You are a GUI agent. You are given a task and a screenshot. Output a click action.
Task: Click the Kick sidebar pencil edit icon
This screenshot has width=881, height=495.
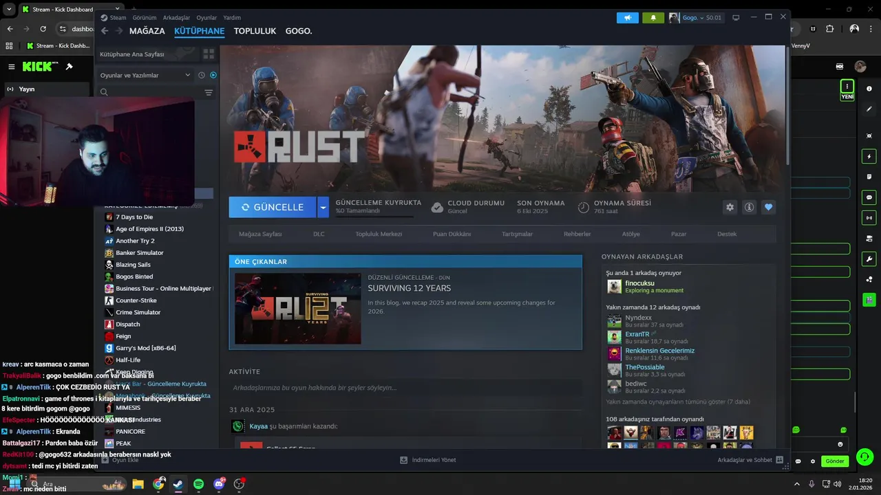point(869,109)
